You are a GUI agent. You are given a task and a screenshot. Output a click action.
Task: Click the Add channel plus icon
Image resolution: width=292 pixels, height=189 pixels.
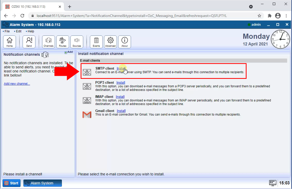coord(66,53)
